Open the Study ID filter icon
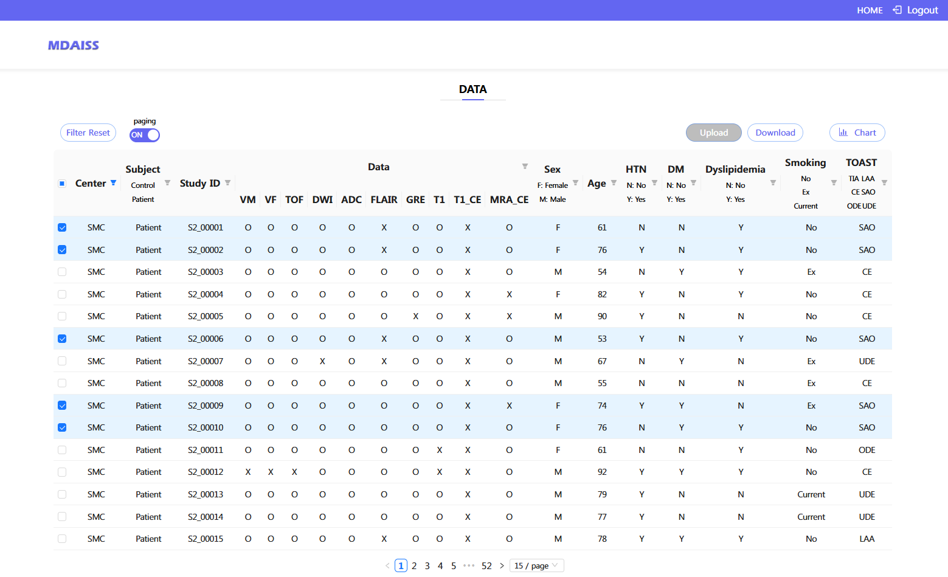 pyautogui.click(x=227, y=183)
